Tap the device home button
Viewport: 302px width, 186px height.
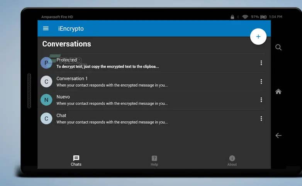pos(278,92)
